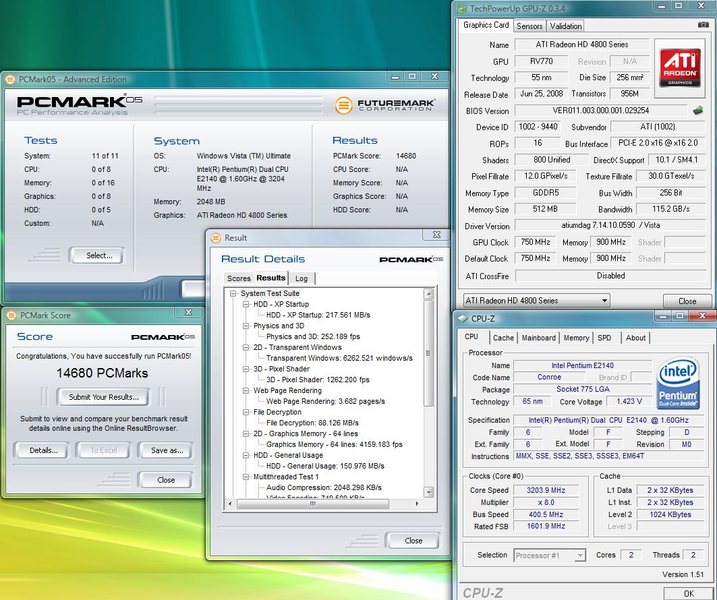Collapse the Multithreaded Test 1 node

pyautogui.click(x=246, y=477)
